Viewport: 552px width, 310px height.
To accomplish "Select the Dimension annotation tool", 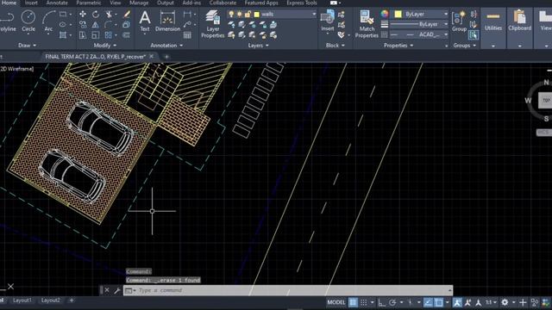I will [x=167, y=21].
